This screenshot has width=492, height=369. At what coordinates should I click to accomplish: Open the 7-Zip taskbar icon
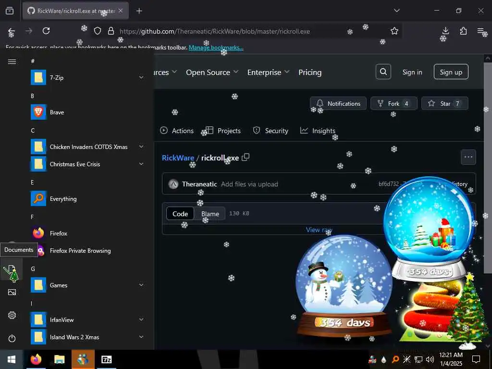107,359
